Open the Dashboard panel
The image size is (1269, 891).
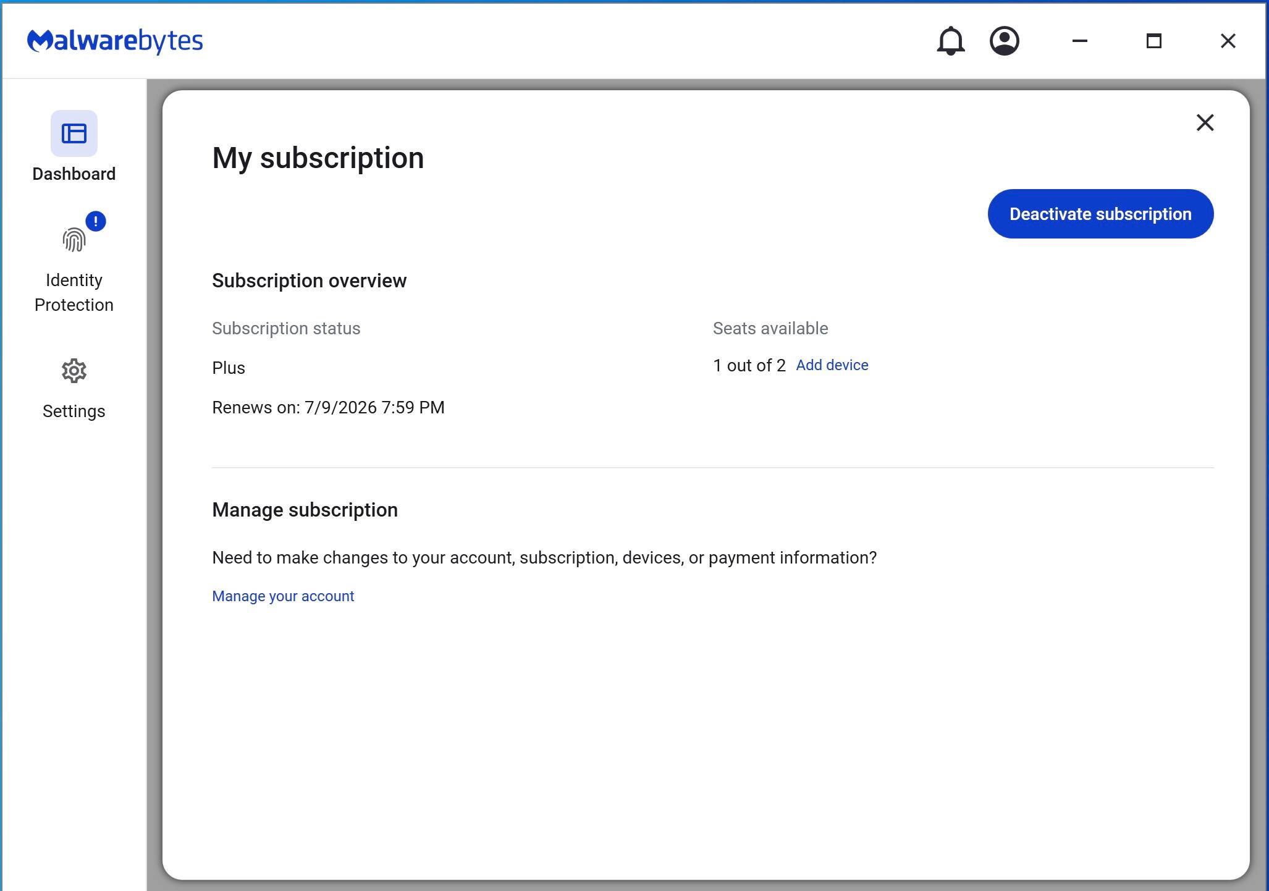tap(74, 148)
